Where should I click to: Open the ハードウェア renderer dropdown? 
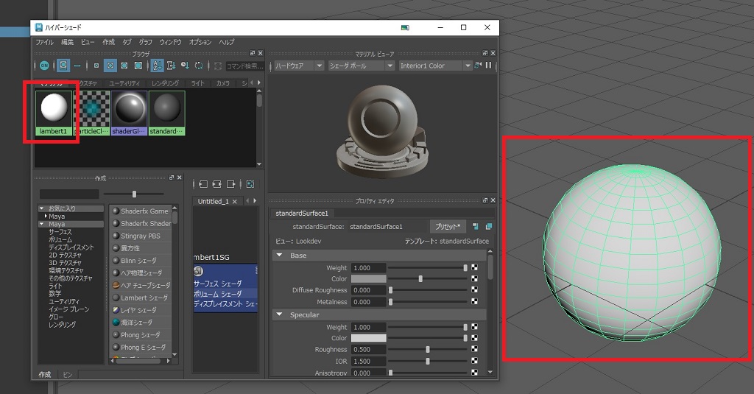pyautogui.click(x=299, y=66)
